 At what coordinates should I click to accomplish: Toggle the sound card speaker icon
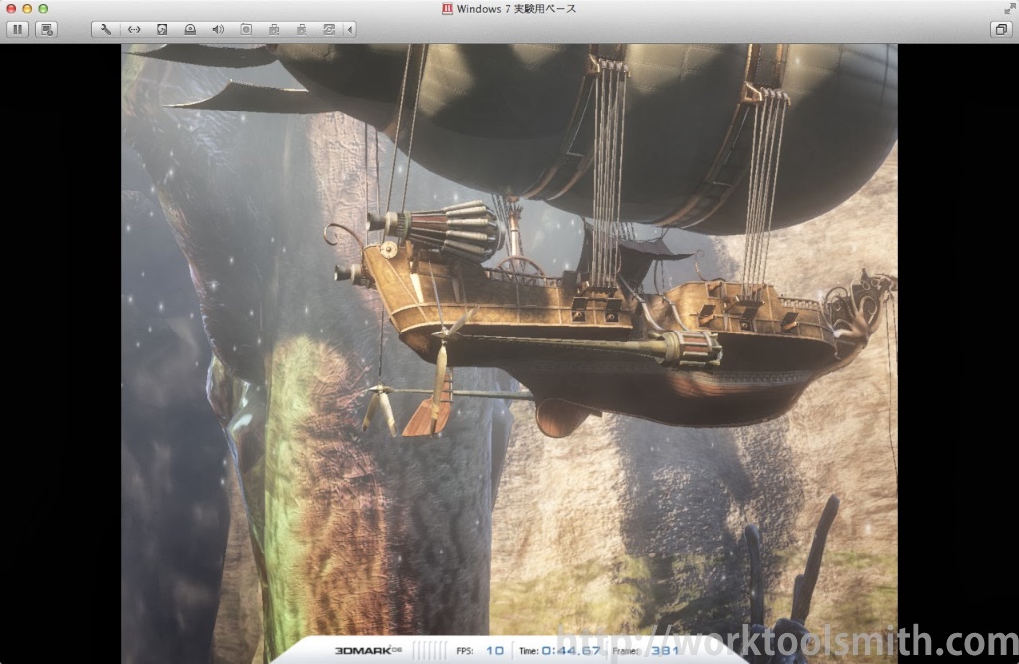tap(218, 29)
